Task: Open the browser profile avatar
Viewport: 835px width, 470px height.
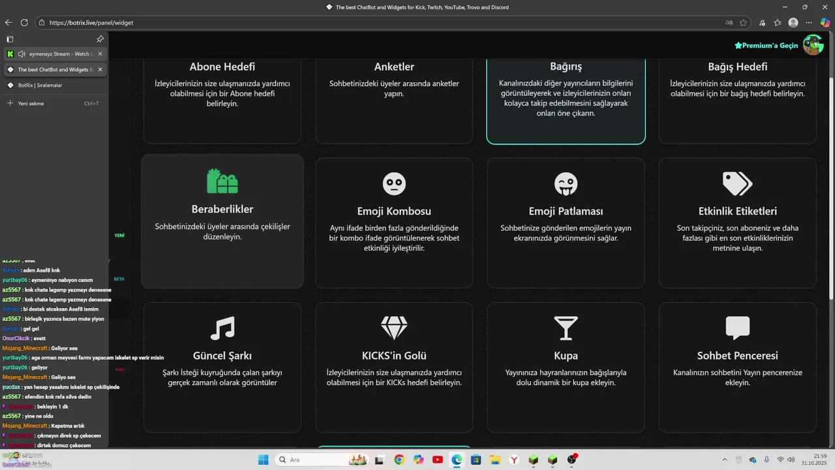Action: tap(793, 22)
